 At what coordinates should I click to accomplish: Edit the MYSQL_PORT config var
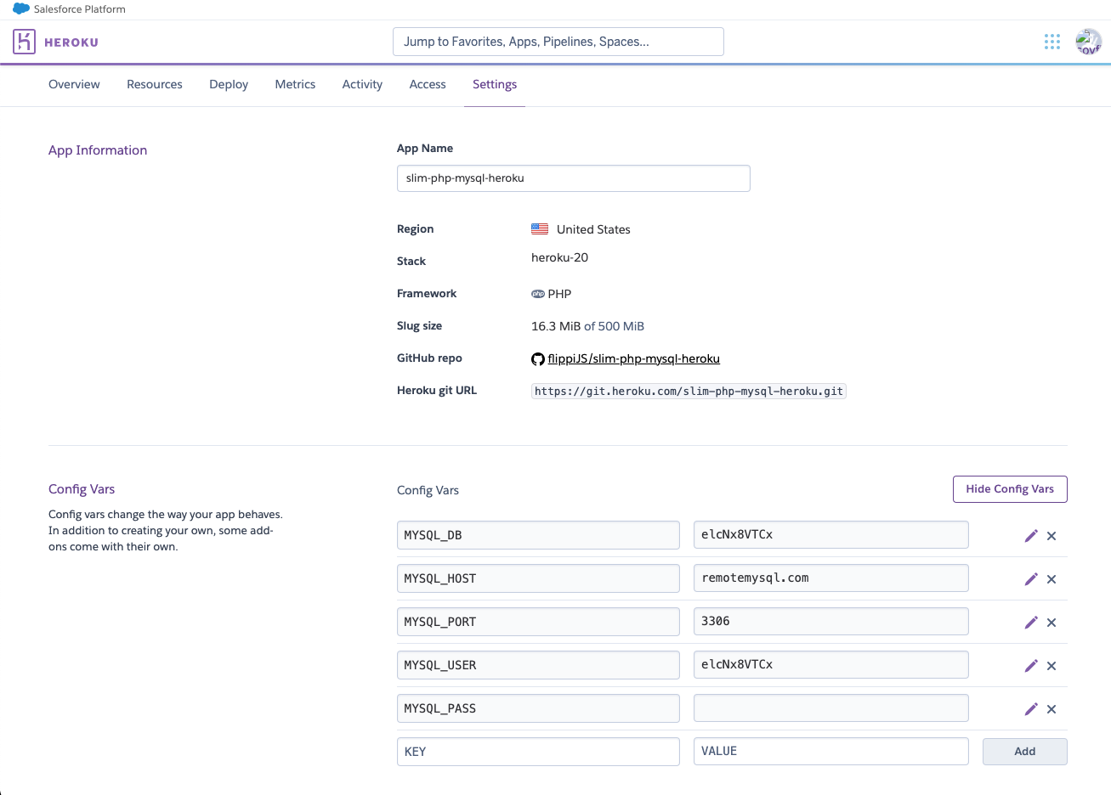pyautogui.click(x=1031, y=623)
